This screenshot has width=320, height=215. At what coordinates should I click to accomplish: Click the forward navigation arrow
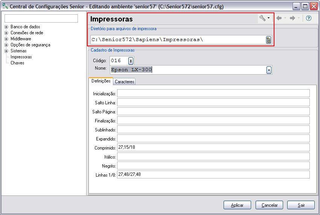(x=293, y=18)
